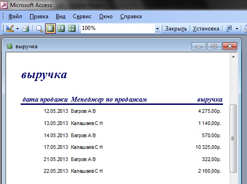Click Багров А В in the 12.05.2013 row
247x184 pixels.
(x=83, y=111)
